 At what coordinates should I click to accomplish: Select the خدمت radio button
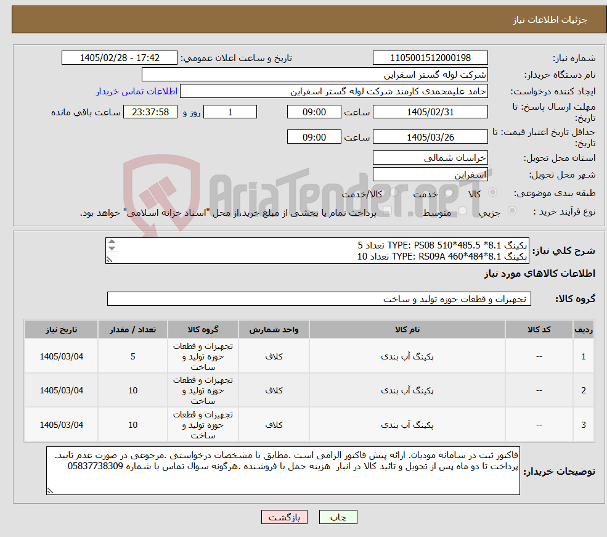tap(449, 192)
